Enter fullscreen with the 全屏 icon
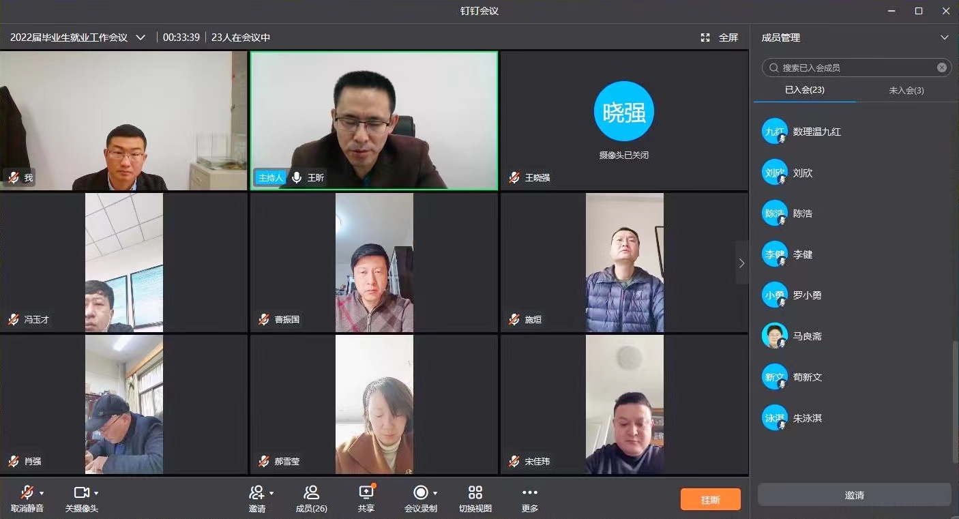This screenshot has height=519, width=959. point(705,38)
